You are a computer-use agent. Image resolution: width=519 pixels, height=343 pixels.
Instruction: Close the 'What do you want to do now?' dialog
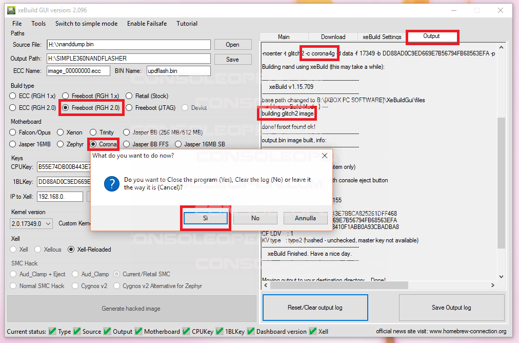tap(325, 156)
